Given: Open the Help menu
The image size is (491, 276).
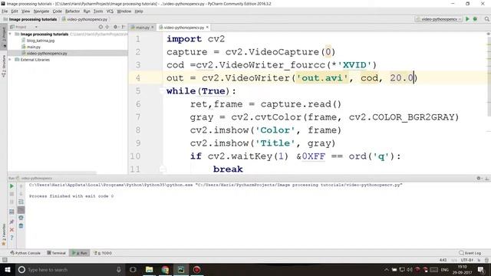Looking at the screenshot, I should click(139, 11).
